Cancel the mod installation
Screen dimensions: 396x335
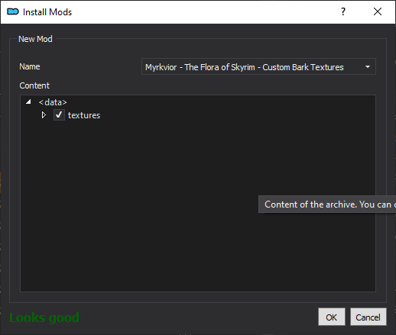[x=368, y=317]
